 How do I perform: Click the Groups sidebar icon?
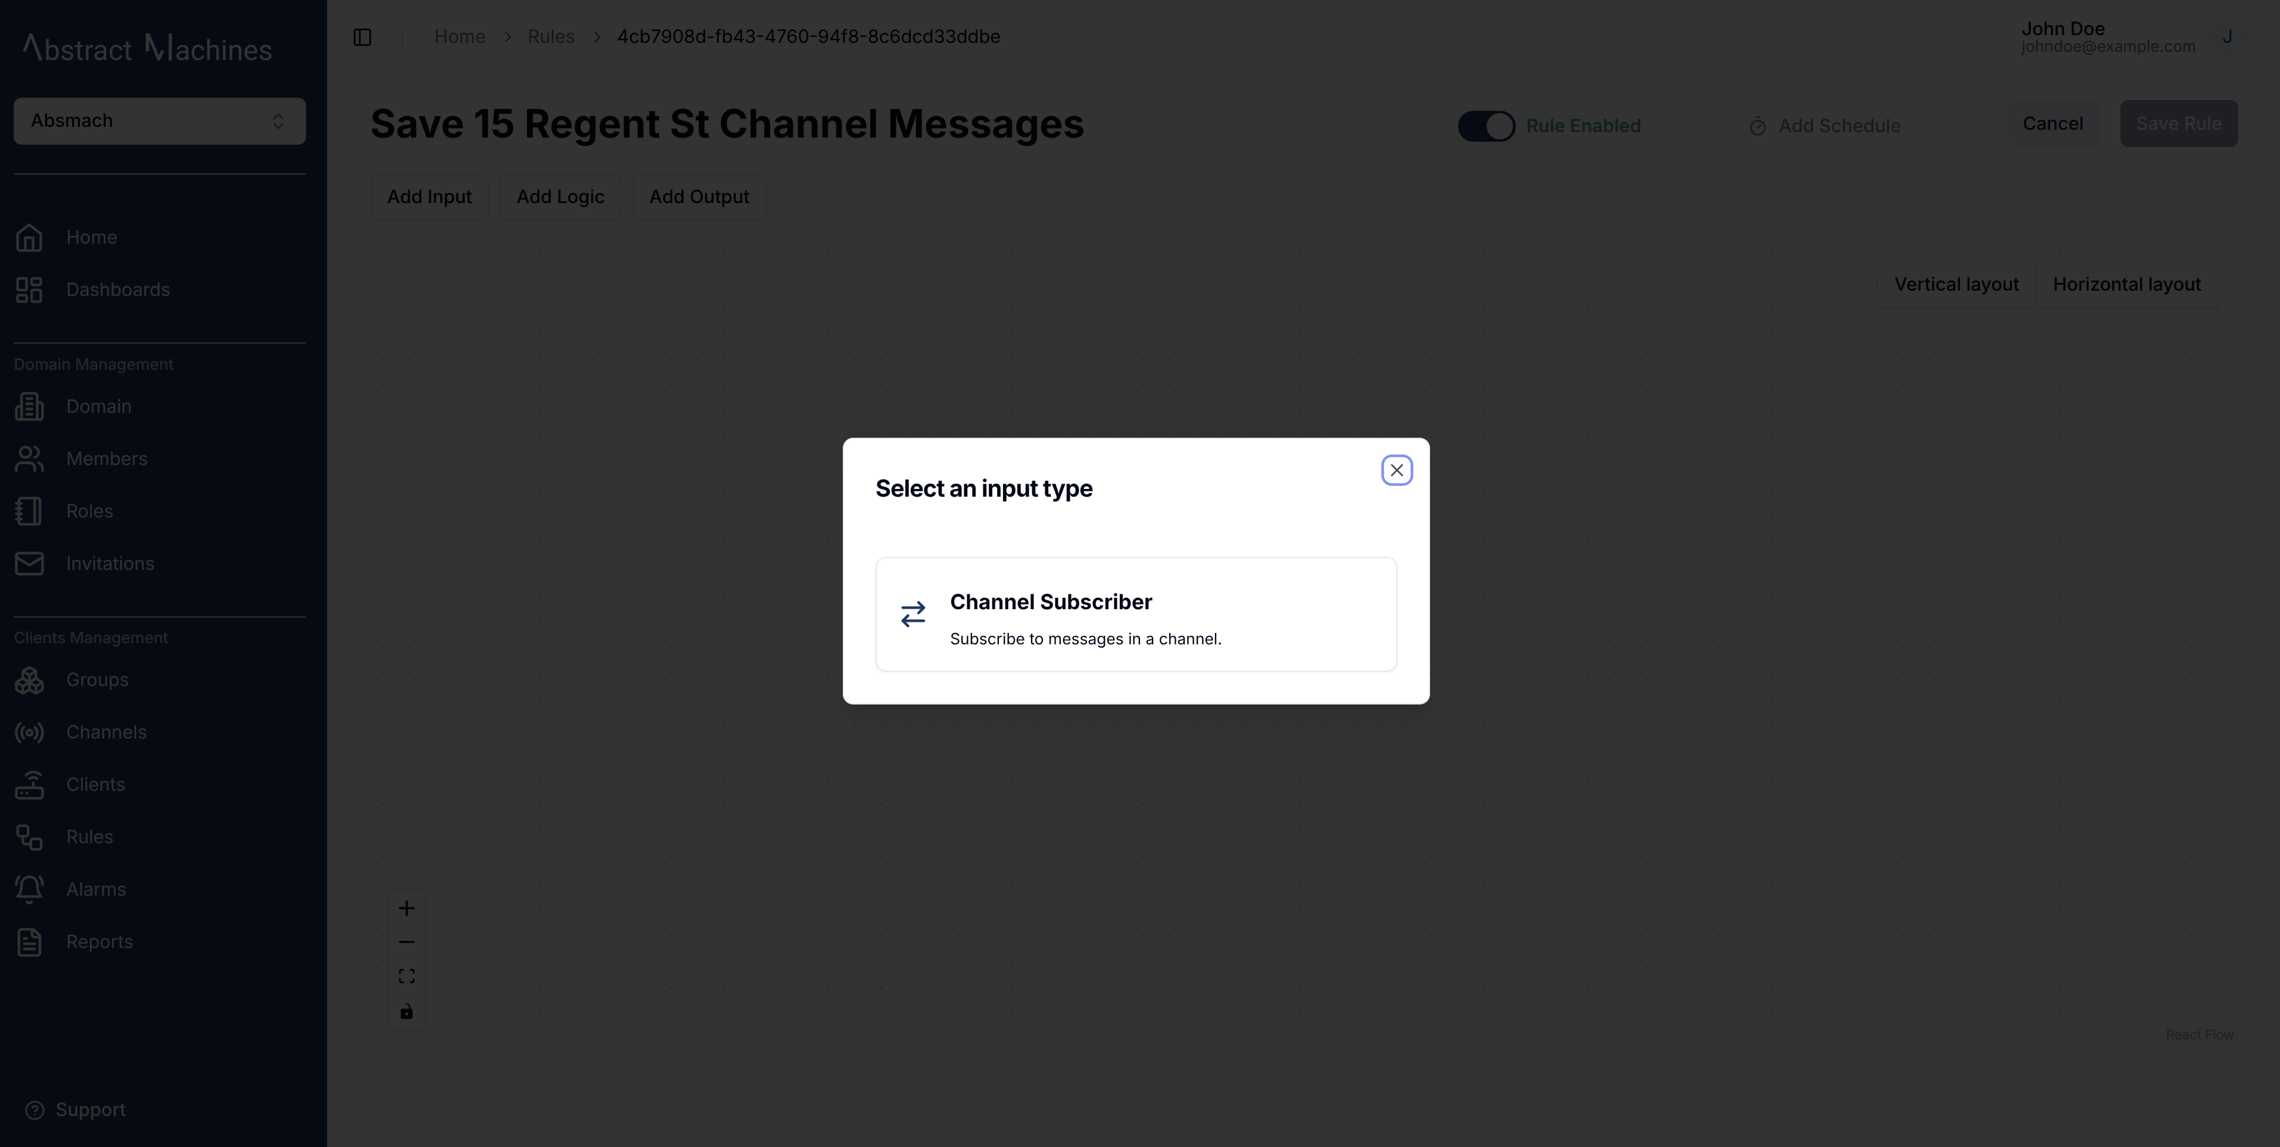[x=29, y=680]
